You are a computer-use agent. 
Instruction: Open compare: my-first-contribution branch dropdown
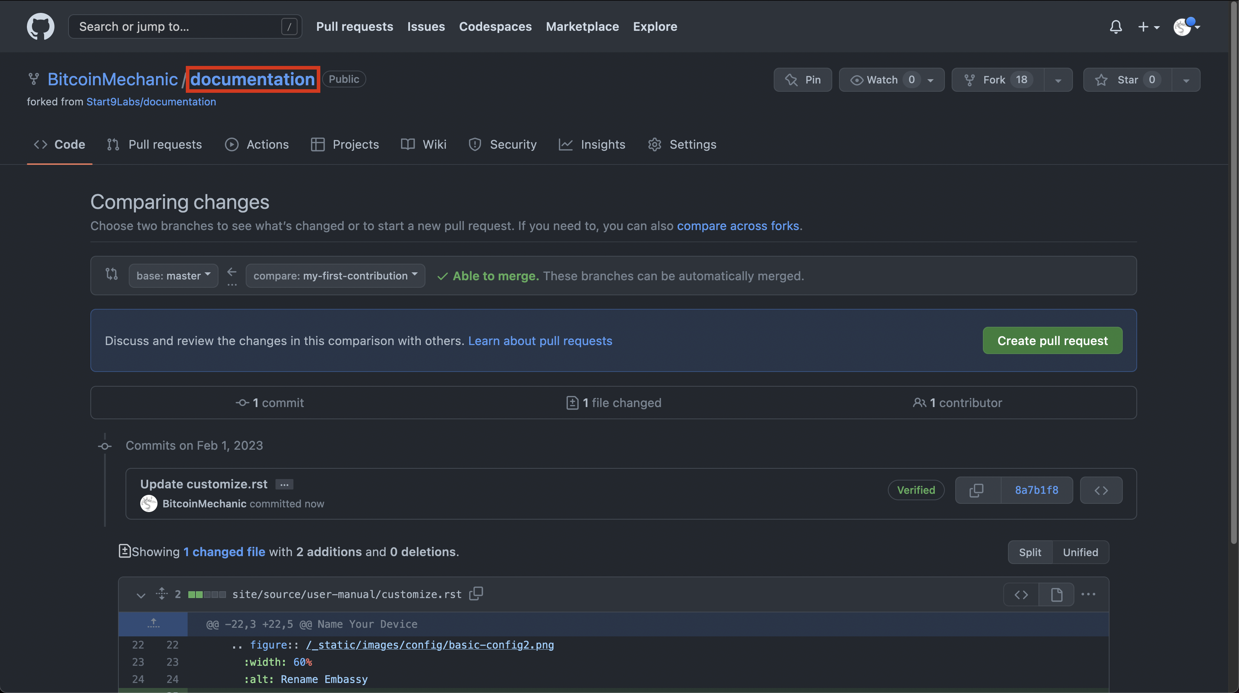click(x=335, y=276)
